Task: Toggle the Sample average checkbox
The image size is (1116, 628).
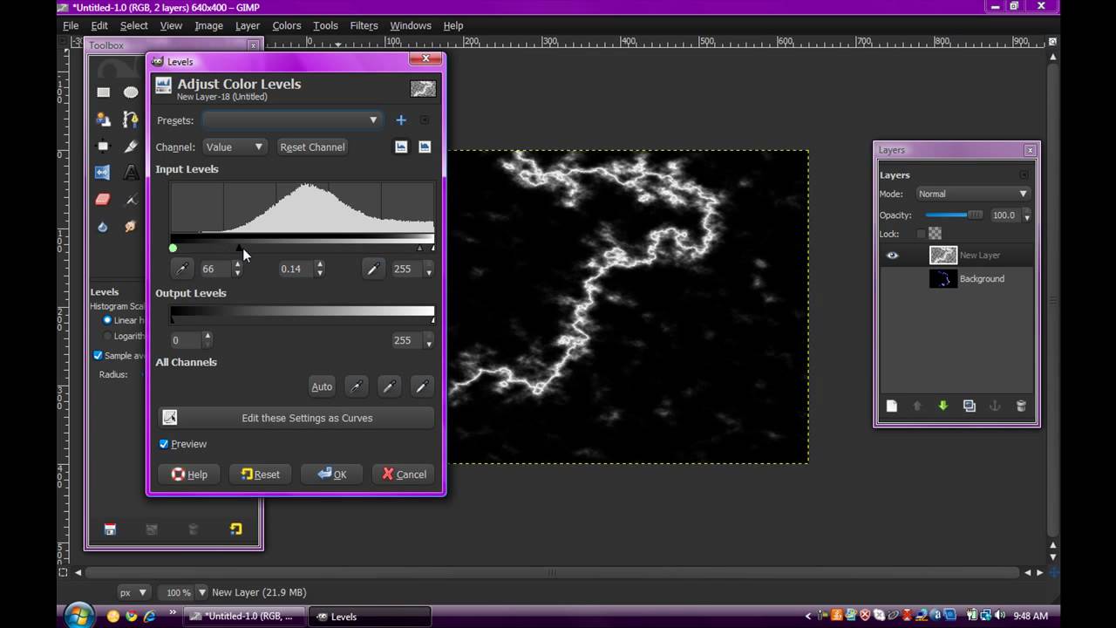Action: tap(98, 355)
